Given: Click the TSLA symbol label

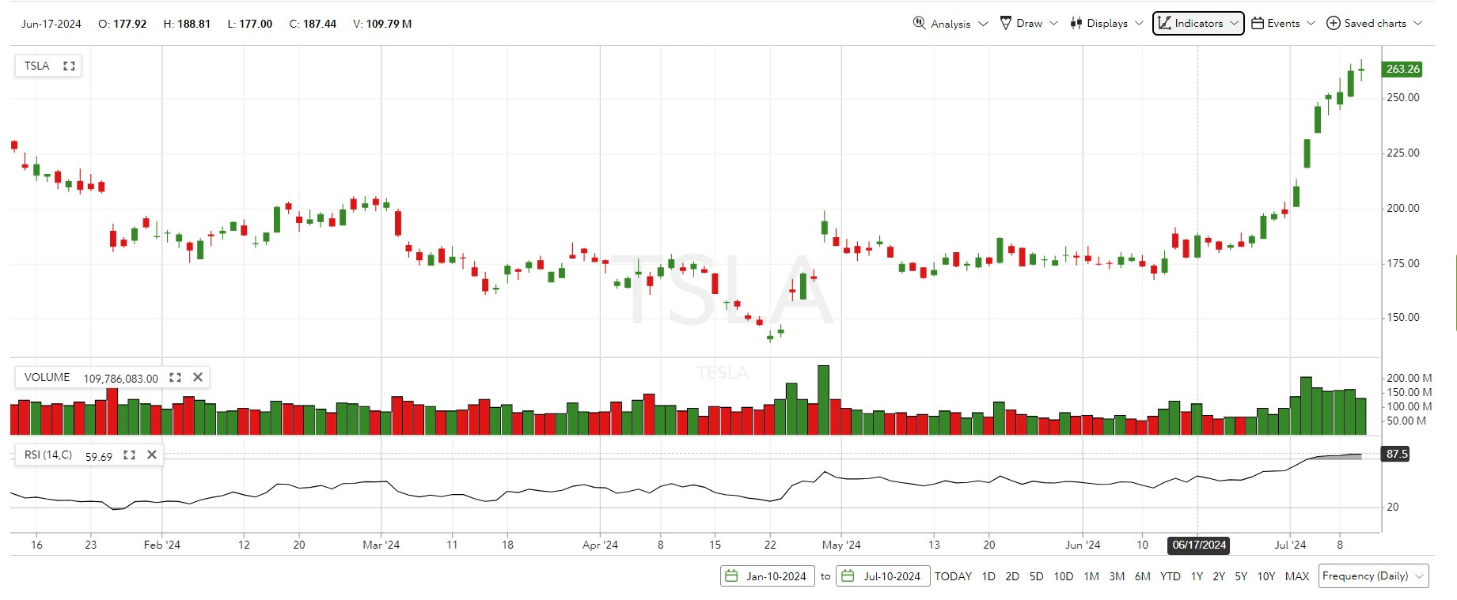Looking at the screenshot, I should tap(37, 66).
